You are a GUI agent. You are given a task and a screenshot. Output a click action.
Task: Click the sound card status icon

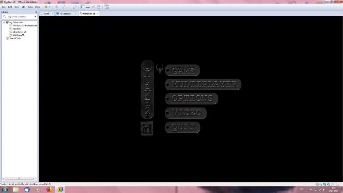(x=328, y=184)
